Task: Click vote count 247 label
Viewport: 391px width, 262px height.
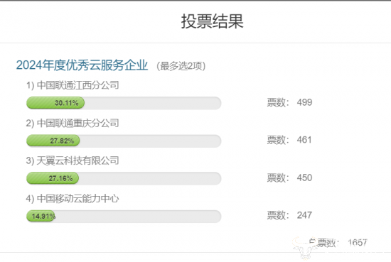Action: click(289, 215)
